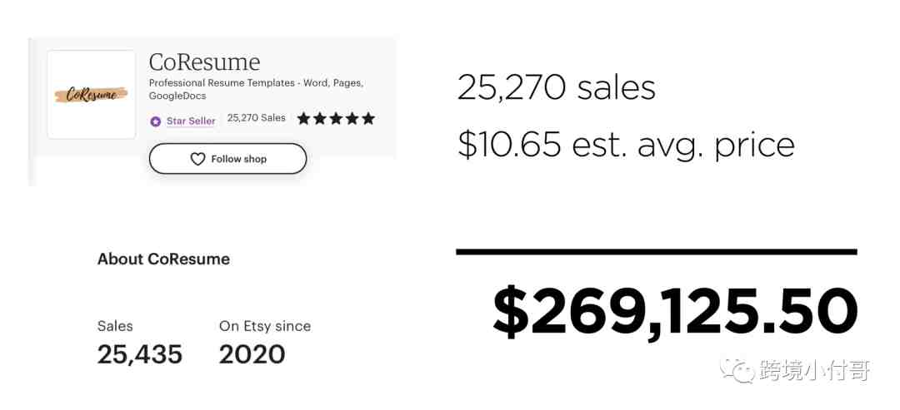
Task: Click the $10.65 est. avg. price text
Action: pyautogui.click(x=626, y=145)
